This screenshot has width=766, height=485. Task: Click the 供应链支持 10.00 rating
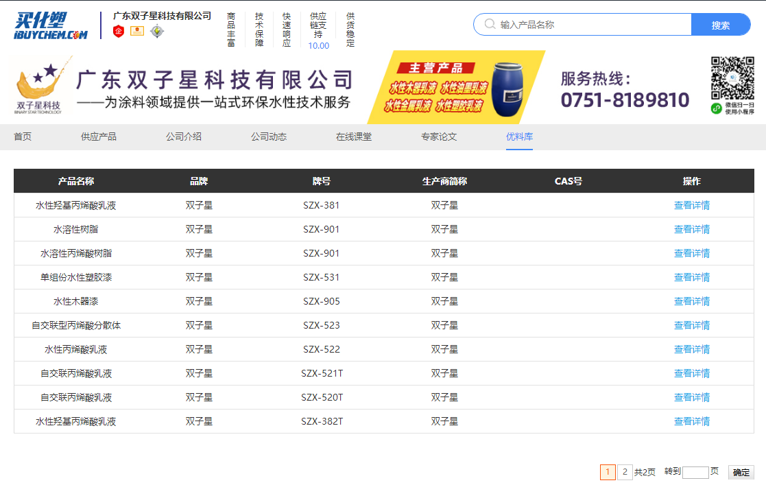point(318,31)
